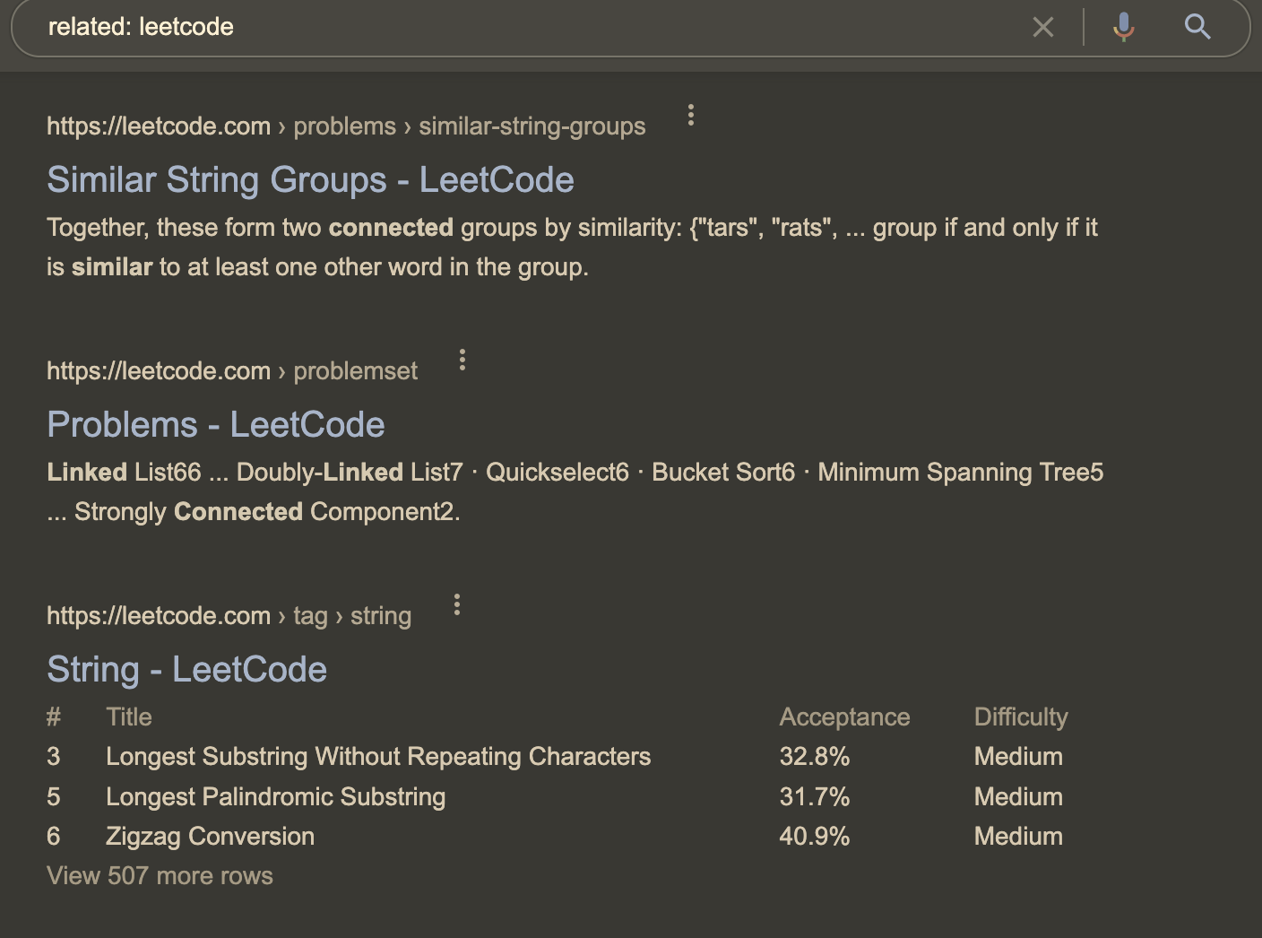
Task: Click the Strongly Connected Component2 snippet text
Action: click(x=267, y=512)
